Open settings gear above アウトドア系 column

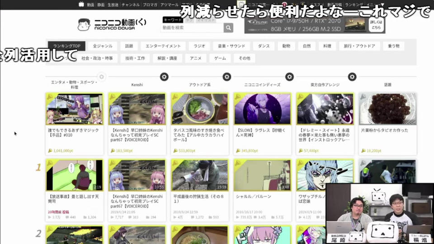pyautogui.click(x=226, y=77)
